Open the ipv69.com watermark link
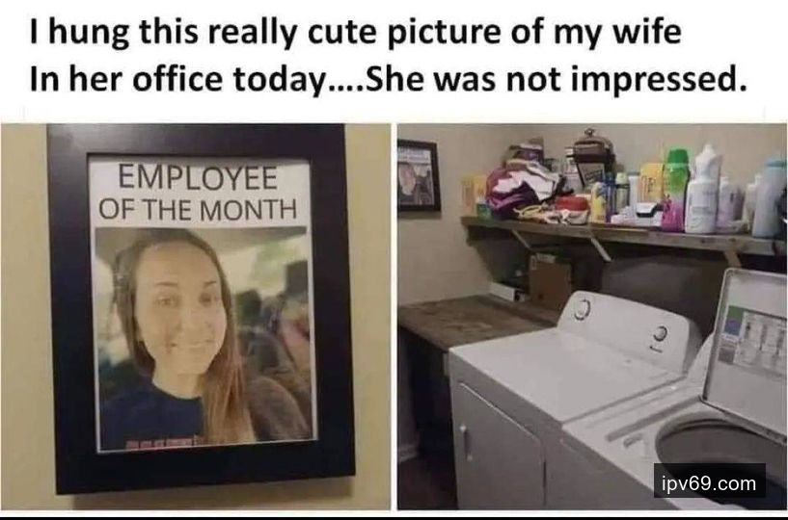The width and height of the screenshot is (788, 520). click(709, 482)
